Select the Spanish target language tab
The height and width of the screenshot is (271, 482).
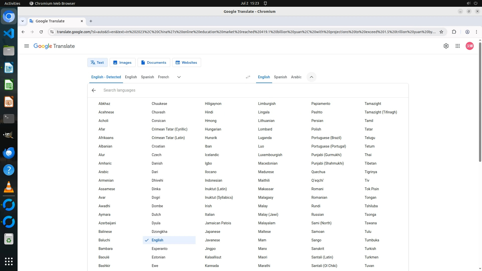click(280, 77)
